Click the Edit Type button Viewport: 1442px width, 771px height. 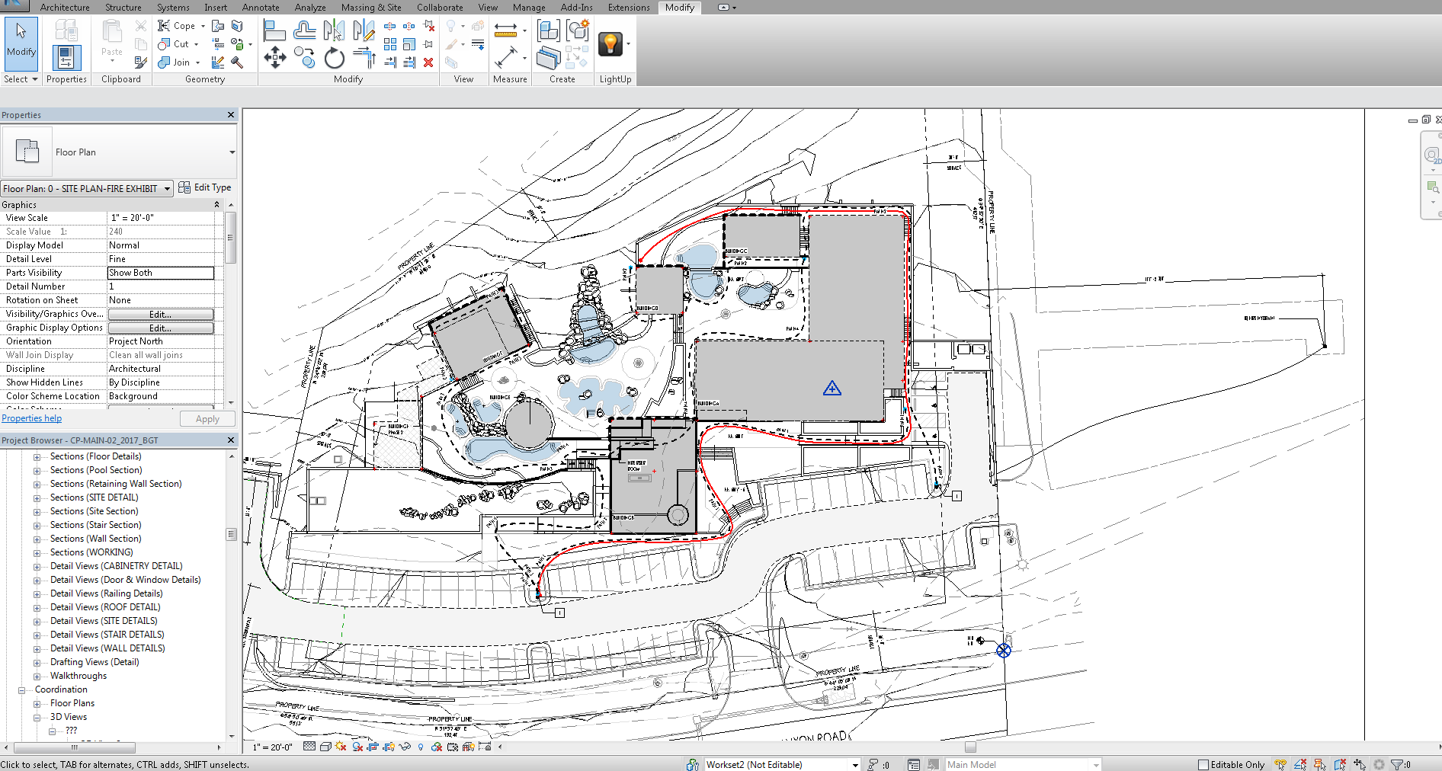pos(205,187)
